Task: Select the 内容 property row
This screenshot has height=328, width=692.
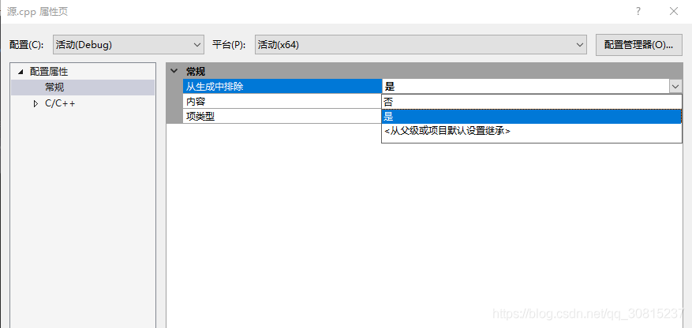Action: point(282,102)
